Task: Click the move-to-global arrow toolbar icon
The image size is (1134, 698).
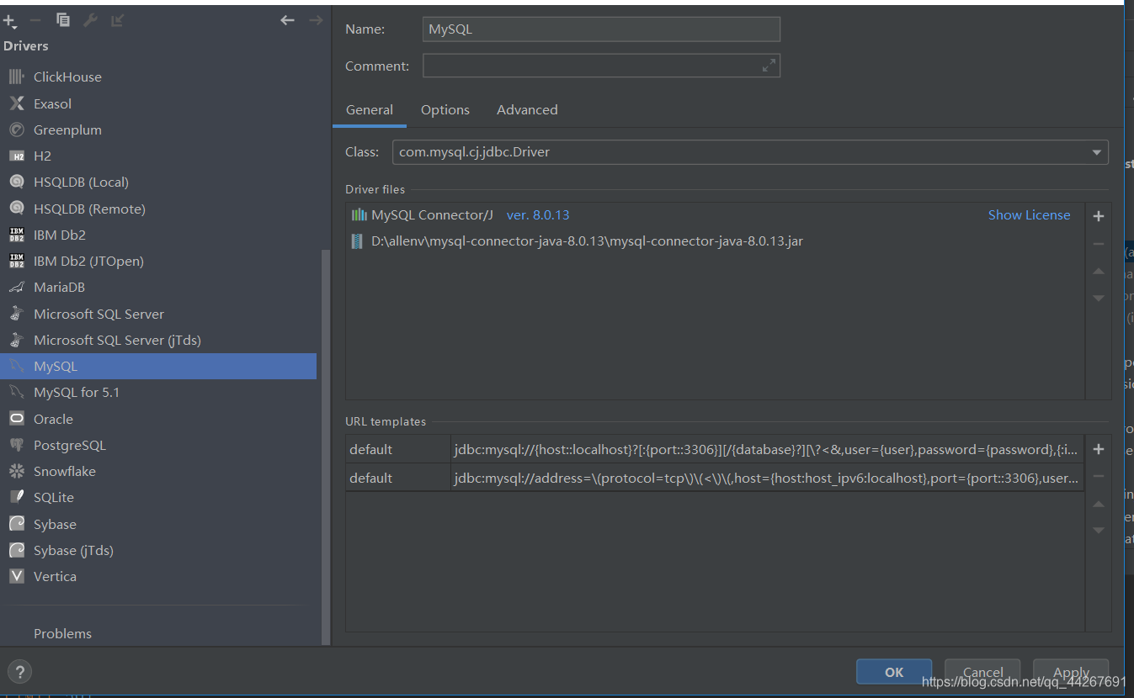Action: (x=117, y=20)
